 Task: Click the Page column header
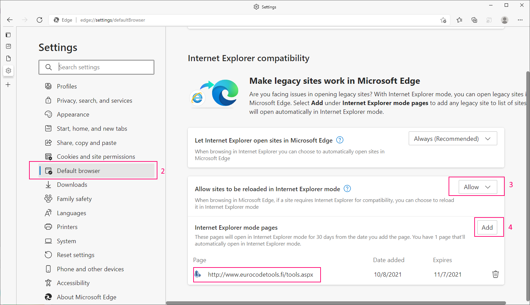(200, 260)
